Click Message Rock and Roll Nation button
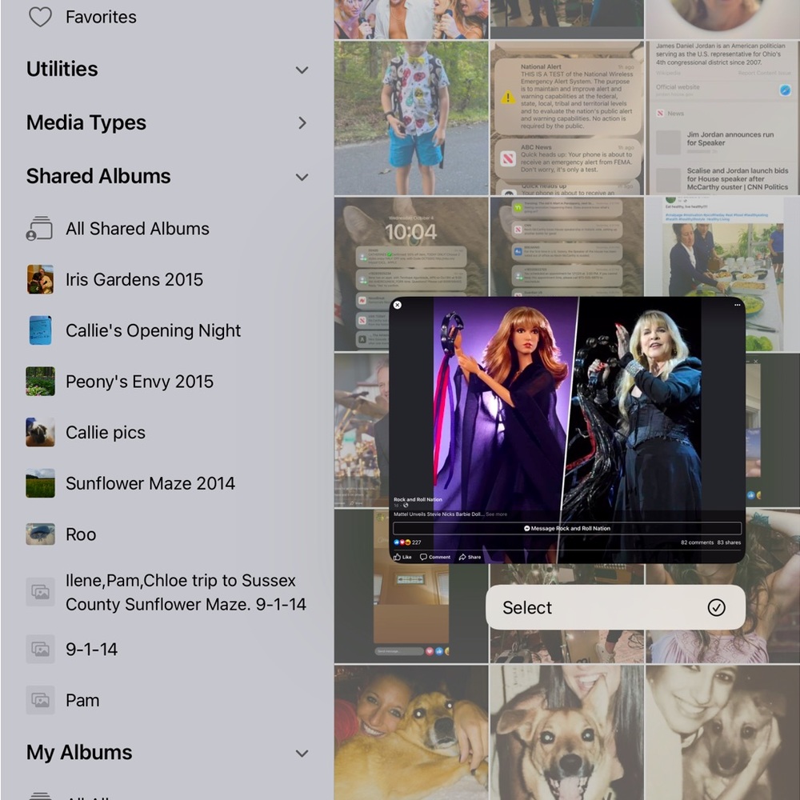This screenshot has width=800, height=800. [567, 529]
